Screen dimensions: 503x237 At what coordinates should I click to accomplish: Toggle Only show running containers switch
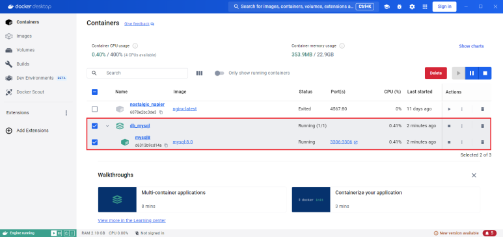(219, 73)
